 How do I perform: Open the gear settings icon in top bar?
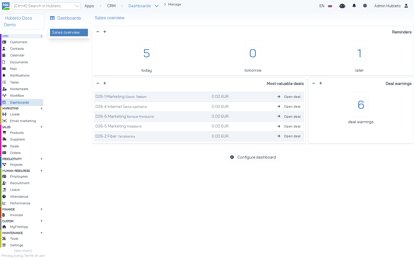[x=365, y=6]
